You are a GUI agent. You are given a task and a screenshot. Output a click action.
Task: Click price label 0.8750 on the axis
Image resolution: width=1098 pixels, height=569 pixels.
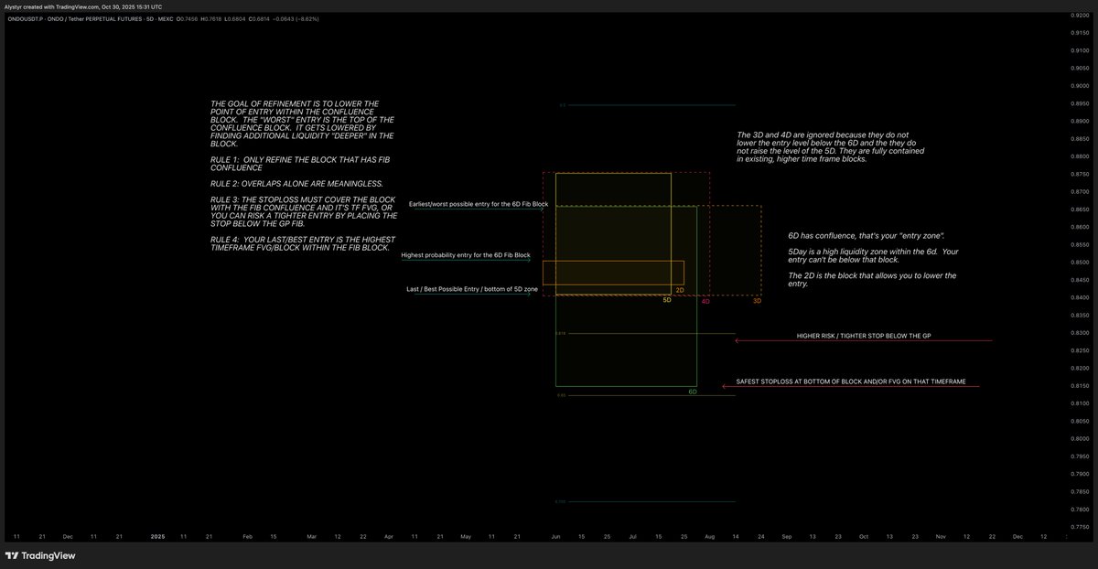[1079, 174]
